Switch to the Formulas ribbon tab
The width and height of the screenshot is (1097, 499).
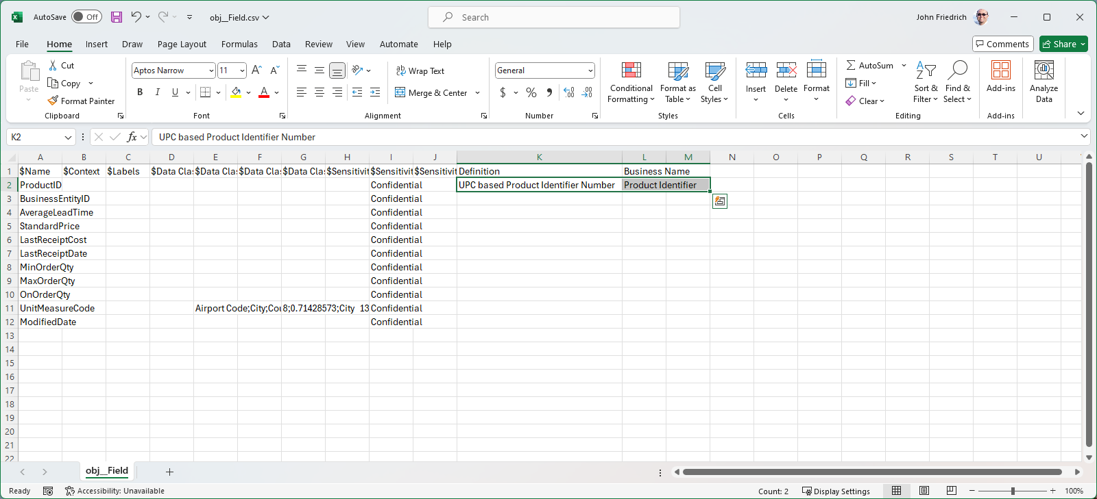click(239, 44)
